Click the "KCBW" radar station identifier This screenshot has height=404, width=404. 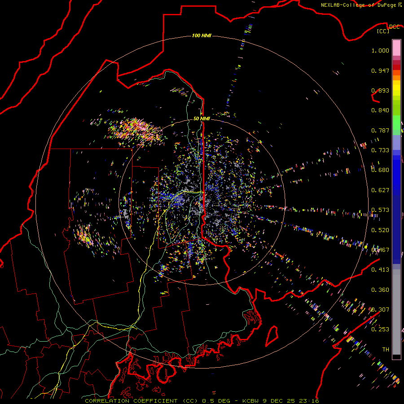[251, 401]
